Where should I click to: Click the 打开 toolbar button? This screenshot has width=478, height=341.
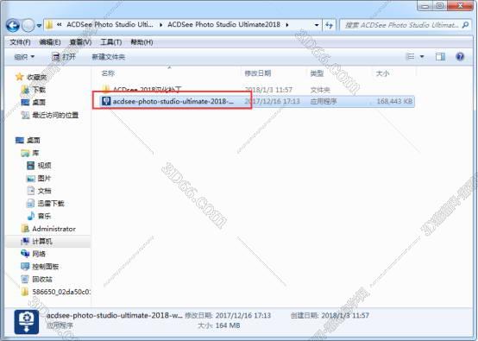(x=64, y=57)
